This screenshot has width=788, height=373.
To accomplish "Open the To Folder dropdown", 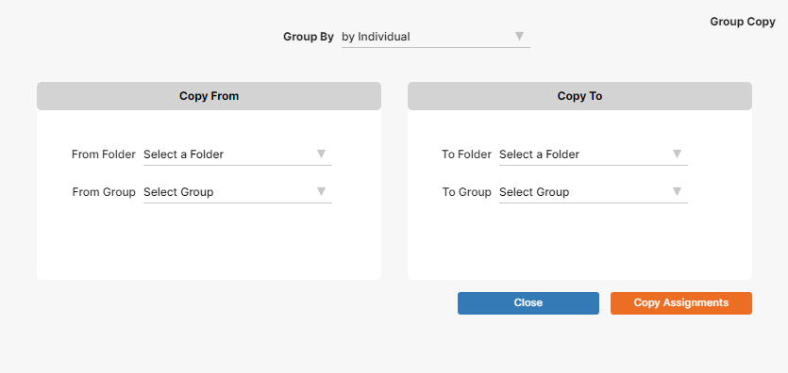I will point(593,154).
